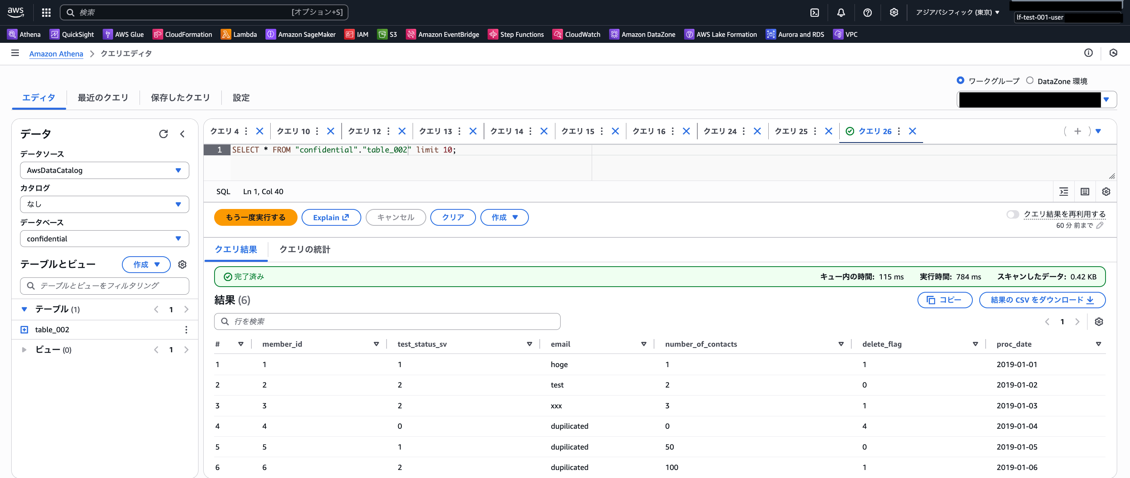Select the ワークグループ radio button
This screenshot has width=1130, height=478.
pos(960,80)
